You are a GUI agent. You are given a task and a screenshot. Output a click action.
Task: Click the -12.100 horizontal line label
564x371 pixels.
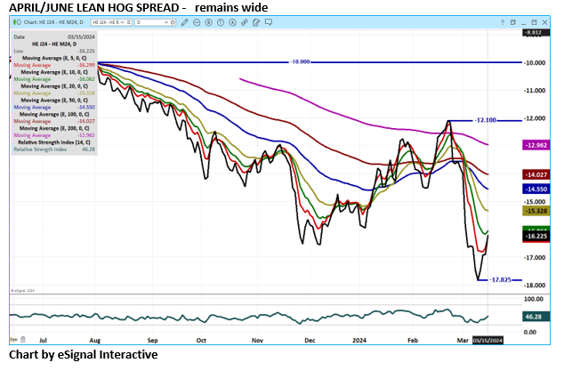486,120
